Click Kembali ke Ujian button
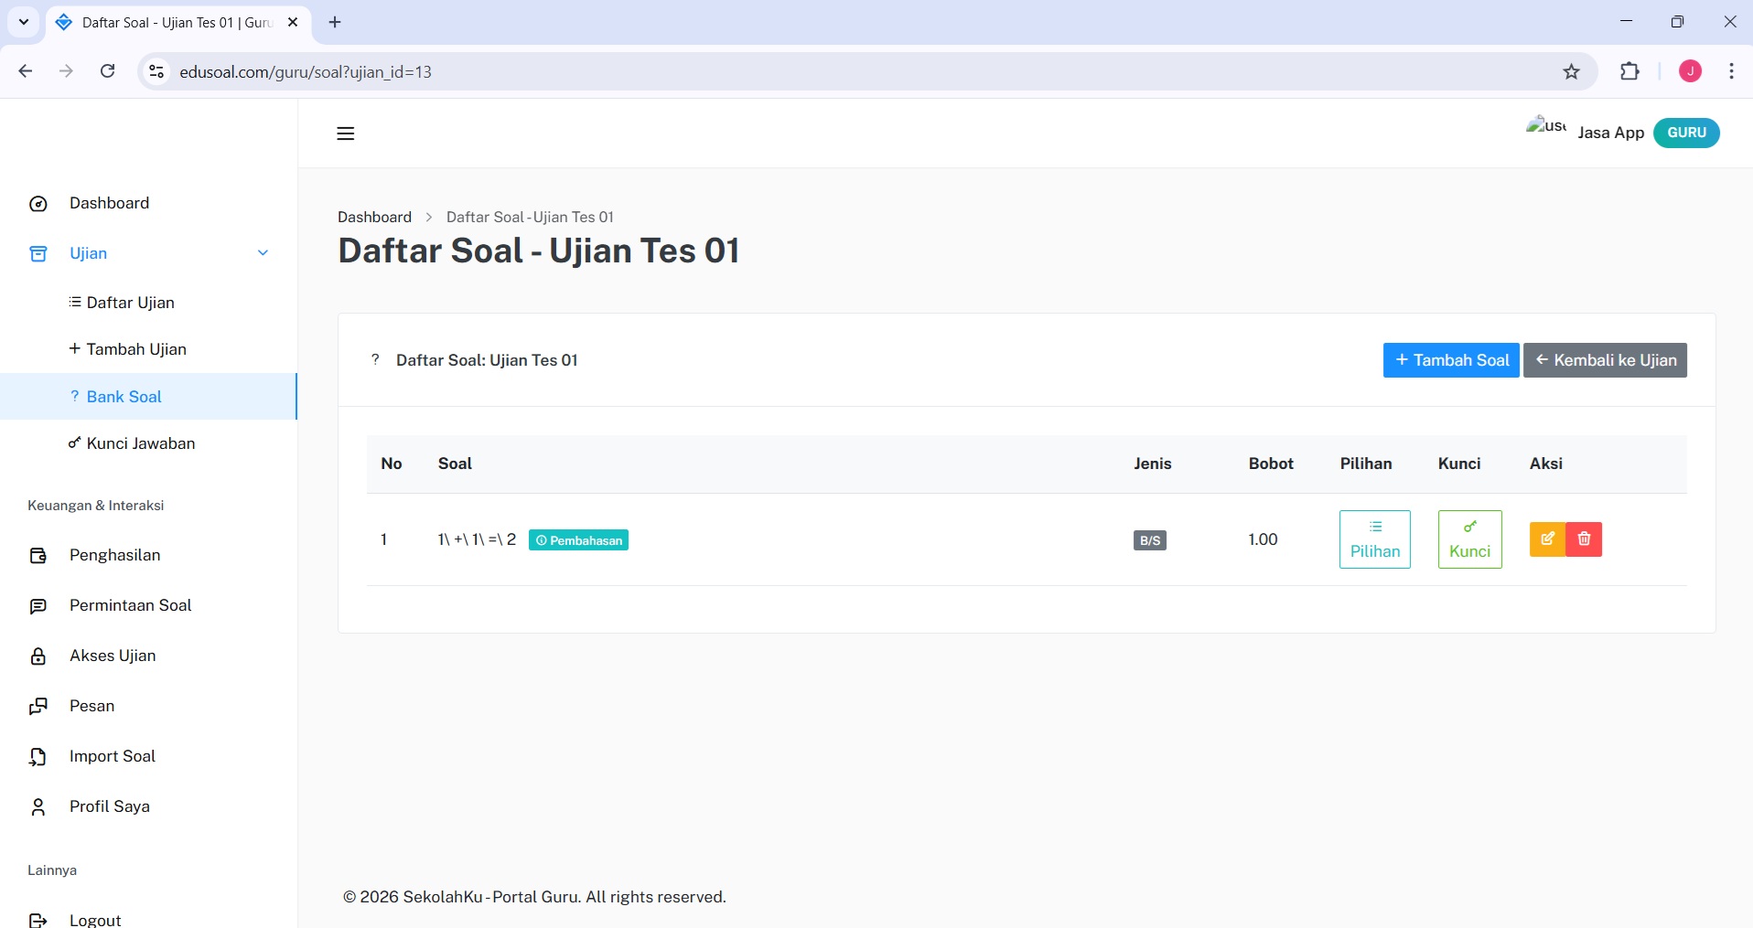Viewport: 1753px width, 928px height. click(x=1605, y=360)
